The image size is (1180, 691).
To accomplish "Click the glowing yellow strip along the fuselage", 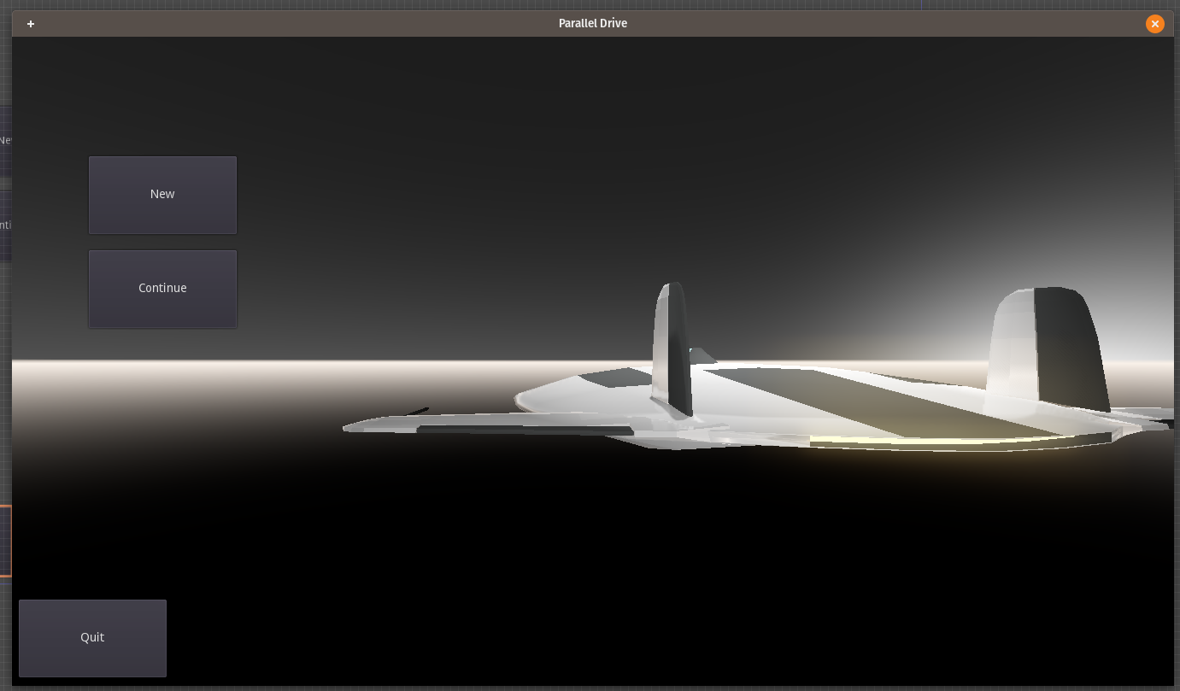I will [x=923, y=442].
